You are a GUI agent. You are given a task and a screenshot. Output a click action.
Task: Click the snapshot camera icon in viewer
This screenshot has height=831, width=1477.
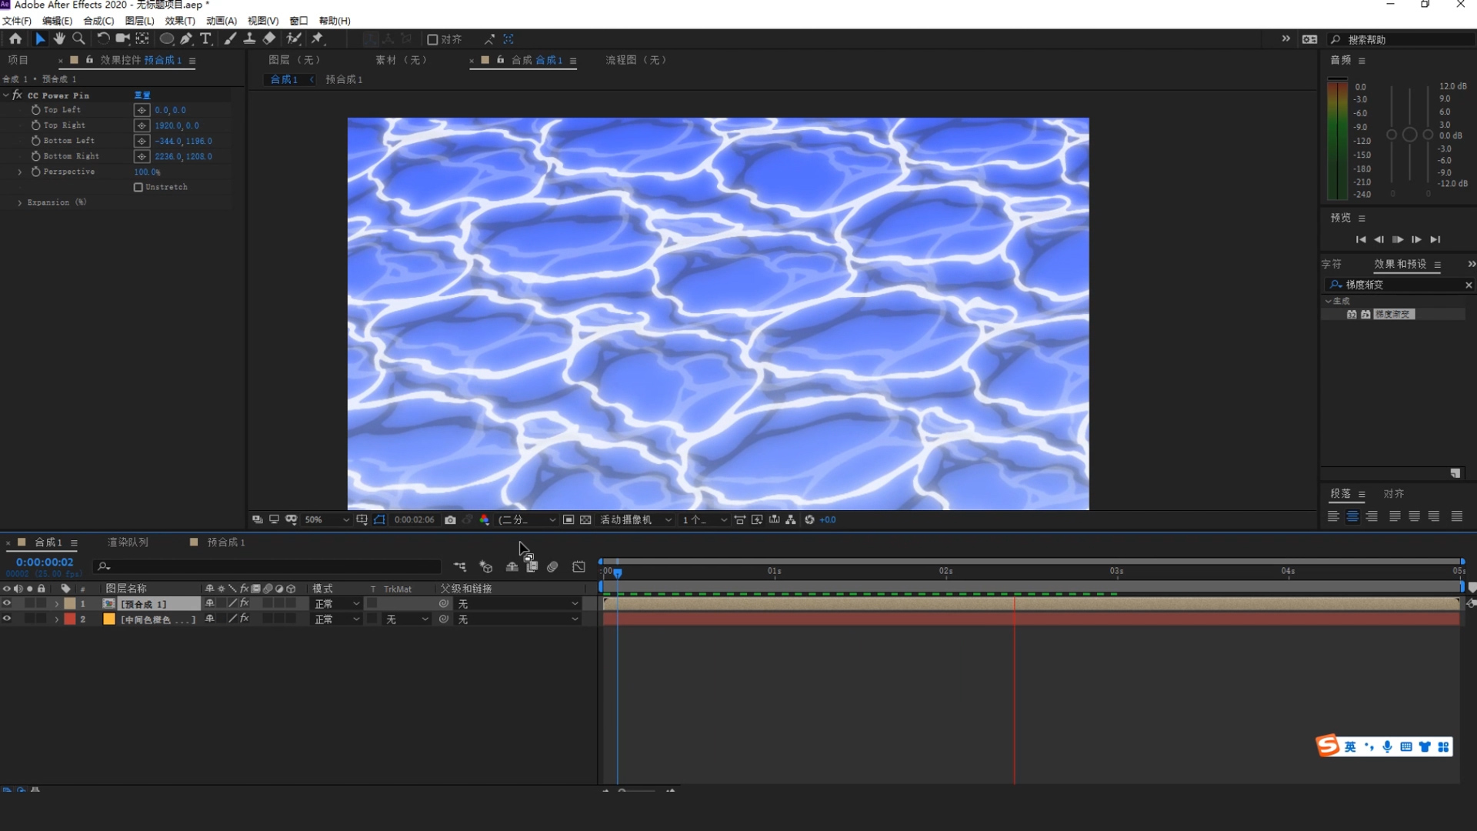450,520
